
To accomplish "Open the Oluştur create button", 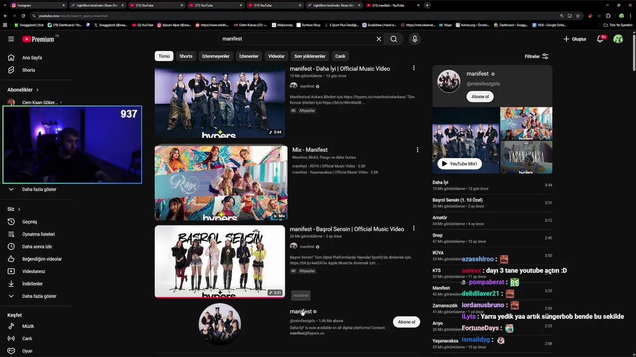I will 575,39.
